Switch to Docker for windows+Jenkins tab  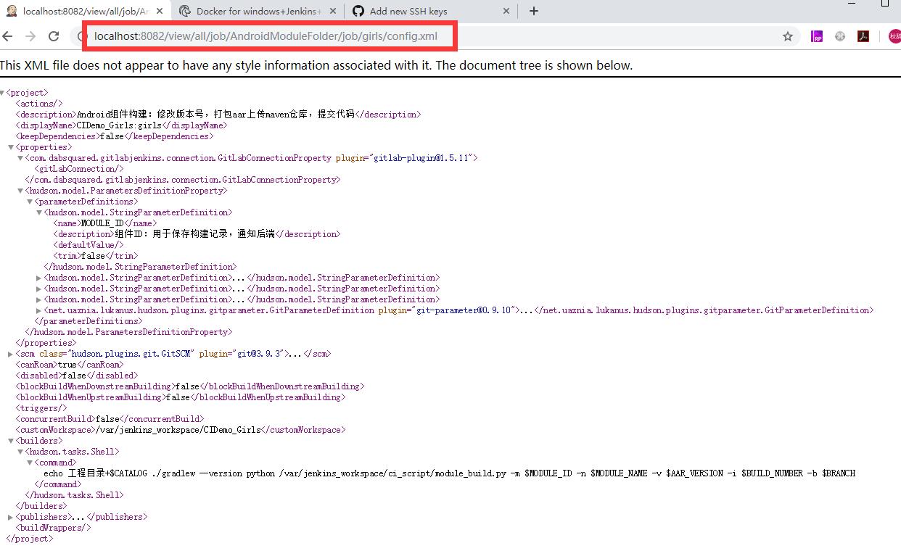[x=259, y=11]
